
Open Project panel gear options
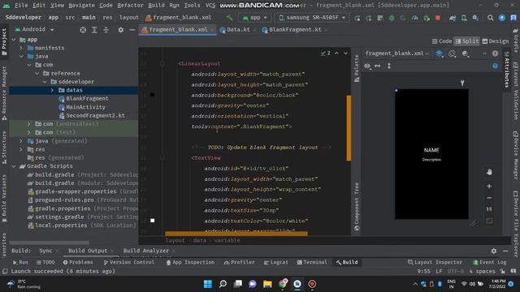click(121, 30)
